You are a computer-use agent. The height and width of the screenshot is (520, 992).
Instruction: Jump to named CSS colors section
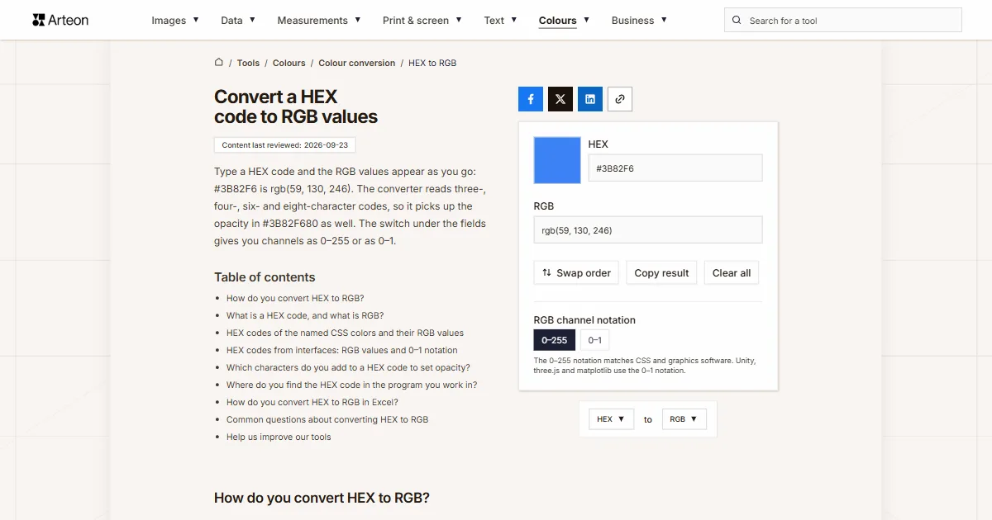345,333
